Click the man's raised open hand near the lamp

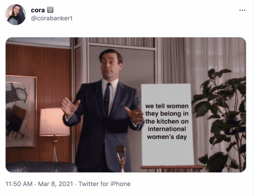pyautogui.click(x=70, y=106)
